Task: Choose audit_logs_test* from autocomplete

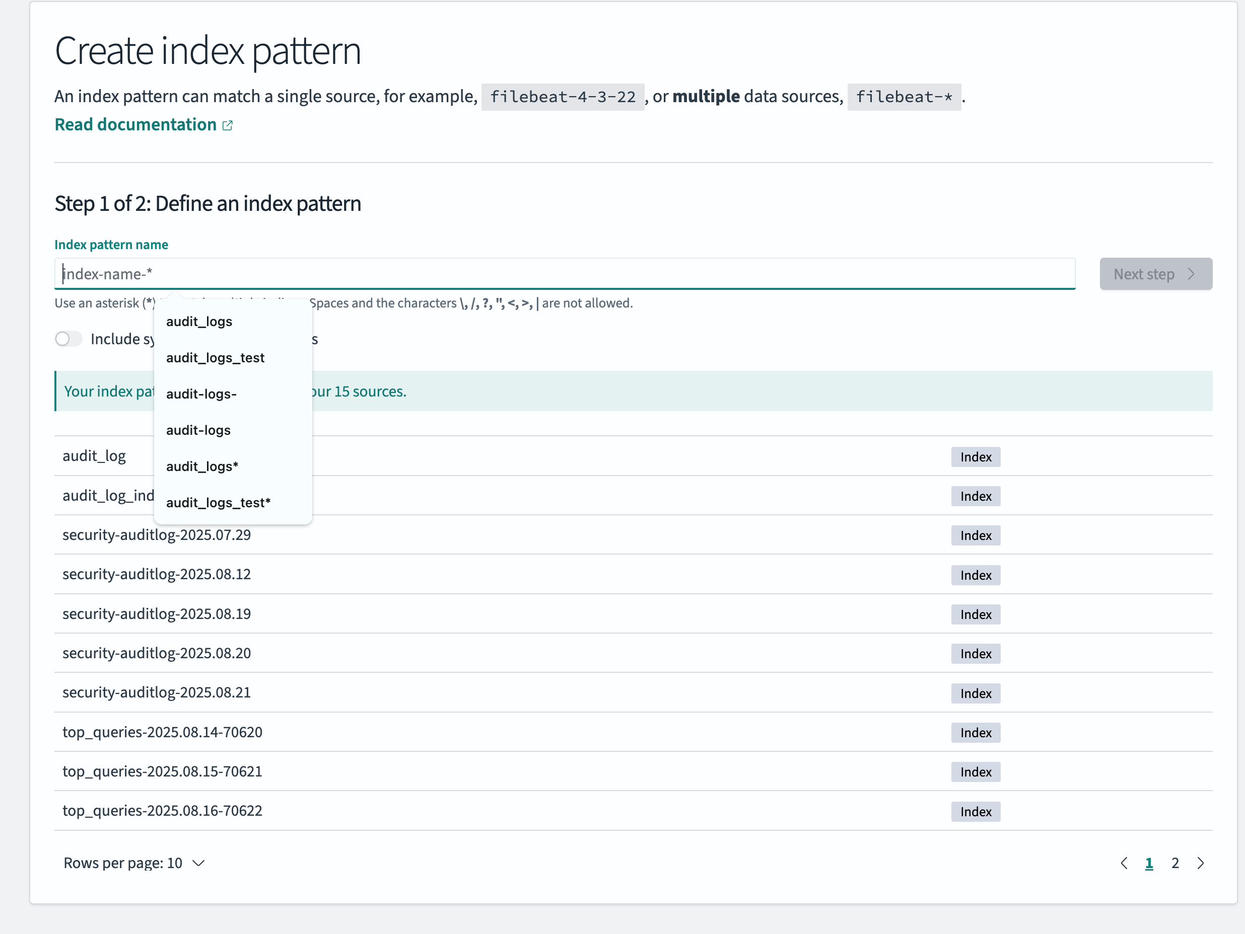Action: click(219, 502)
